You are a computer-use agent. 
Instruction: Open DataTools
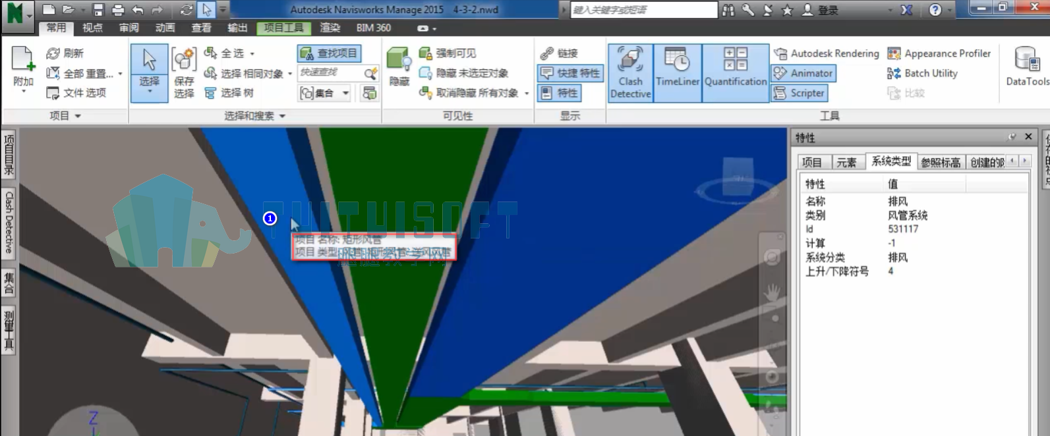pos(1027,67)
